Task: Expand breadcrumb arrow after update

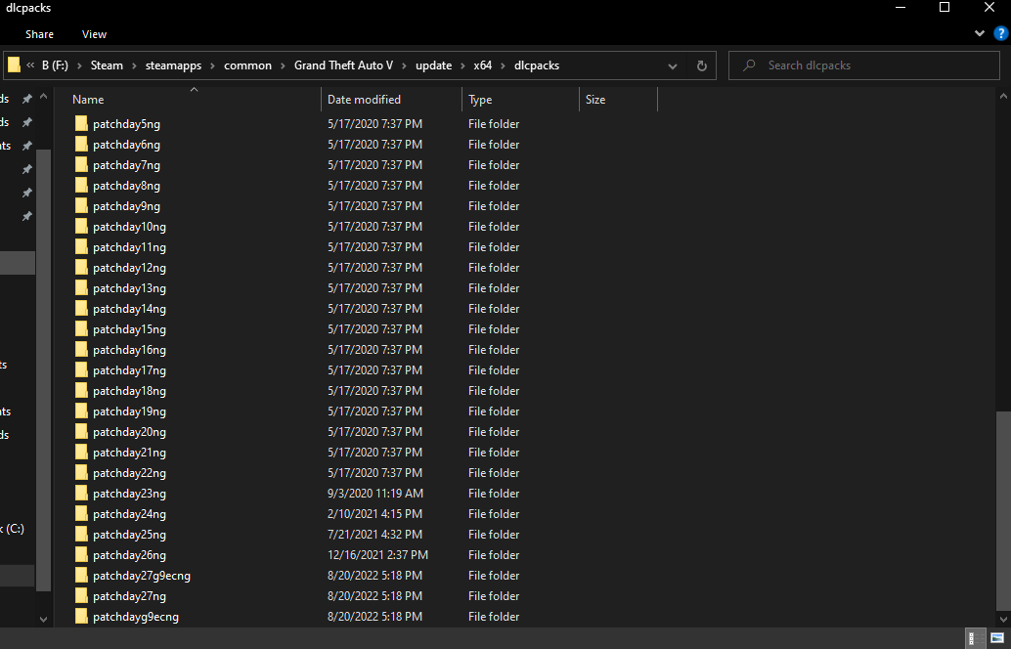Action: tap(462, 65)
